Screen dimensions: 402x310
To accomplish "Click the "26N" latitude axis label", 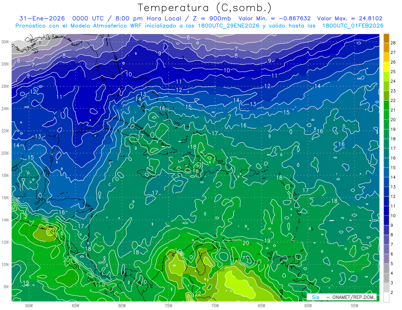I will (x=5, y=86).
